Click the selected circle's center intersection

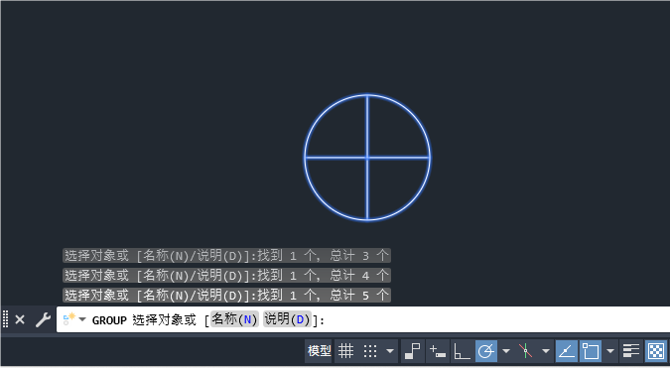click(x=367, y=158)
